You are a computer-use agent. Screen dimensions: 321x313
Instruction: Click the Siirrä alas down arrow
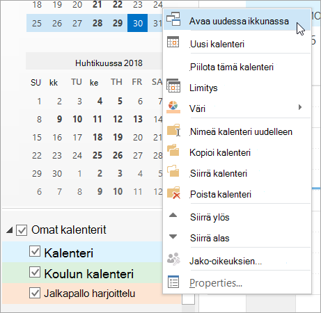pyautogui.click(x=173, y=236)
